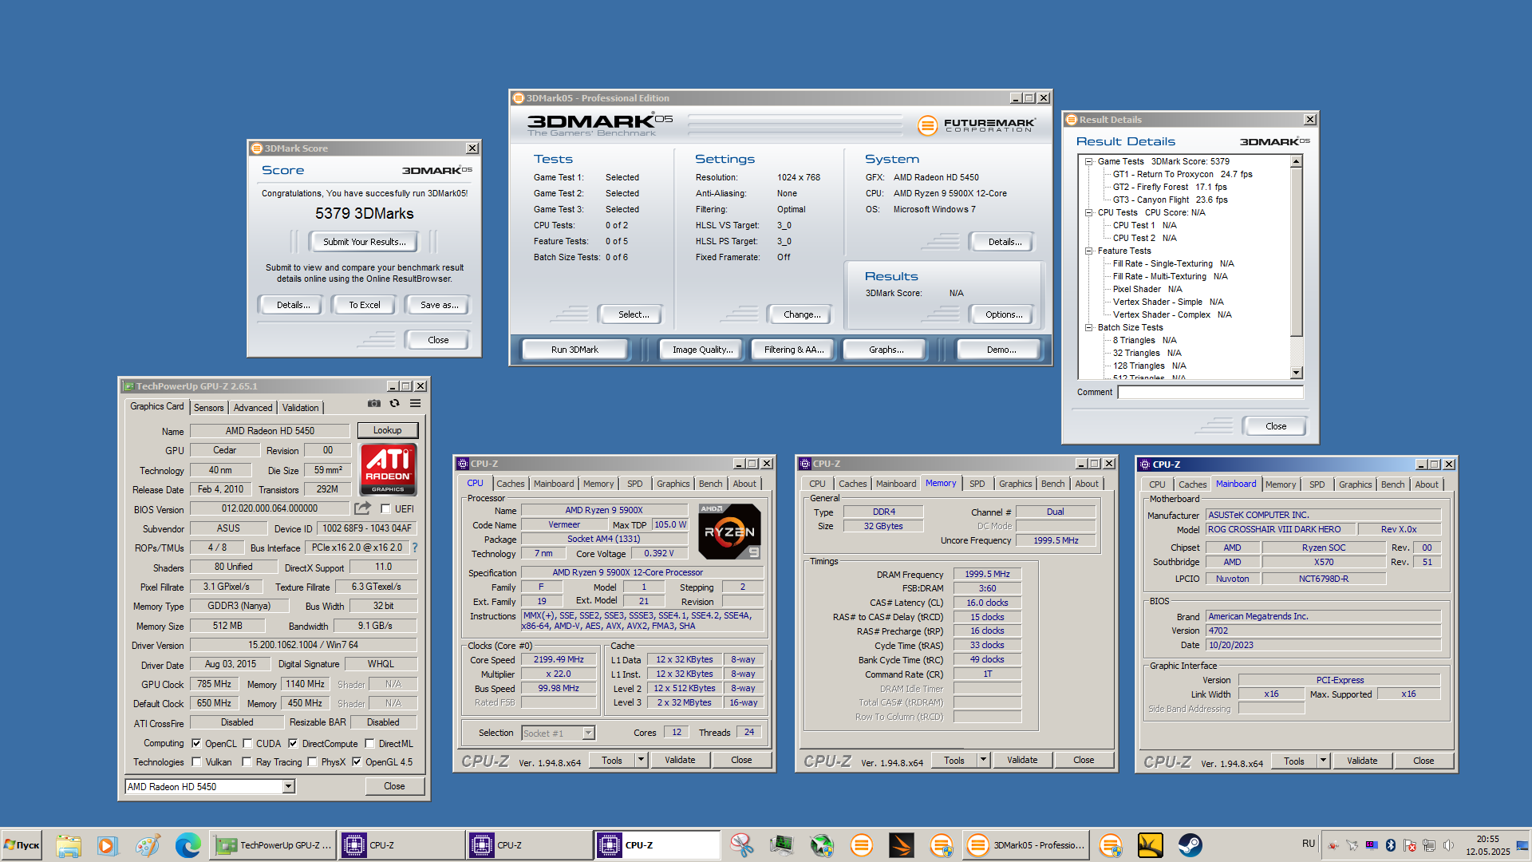The height and width of the screenshot is (862, 1532).
Task: Switch to TechPowerUp GPU-Z taskbar button
Action: tap(274, 845)
